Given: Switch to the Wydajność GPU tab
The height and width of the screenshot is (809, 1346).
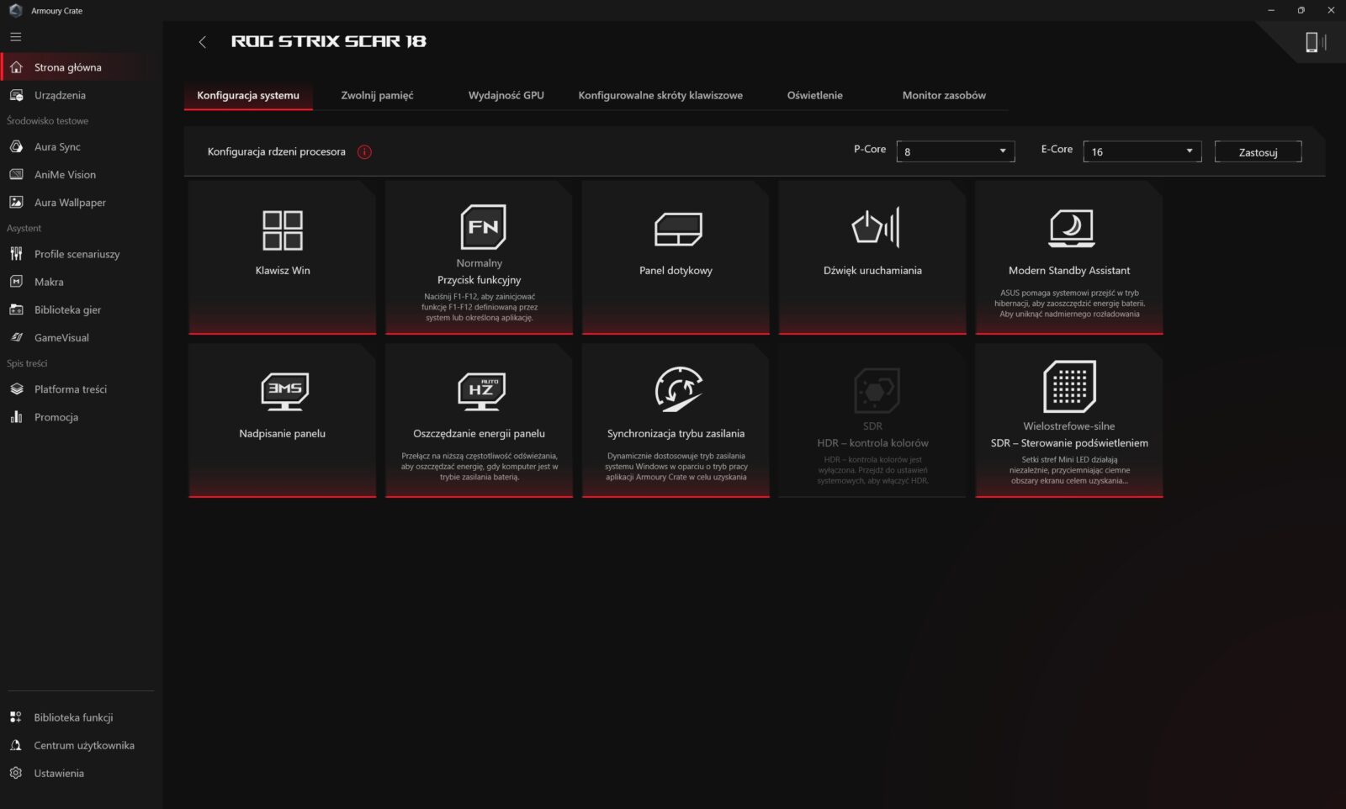Looking at the screenshot, I should [506, 96].
